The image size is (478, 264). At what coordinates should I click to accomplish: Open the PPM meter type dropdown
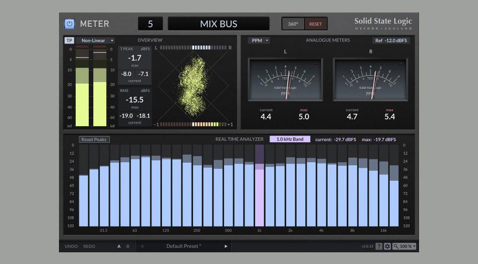pyautogui.click(x=258, y=40)
